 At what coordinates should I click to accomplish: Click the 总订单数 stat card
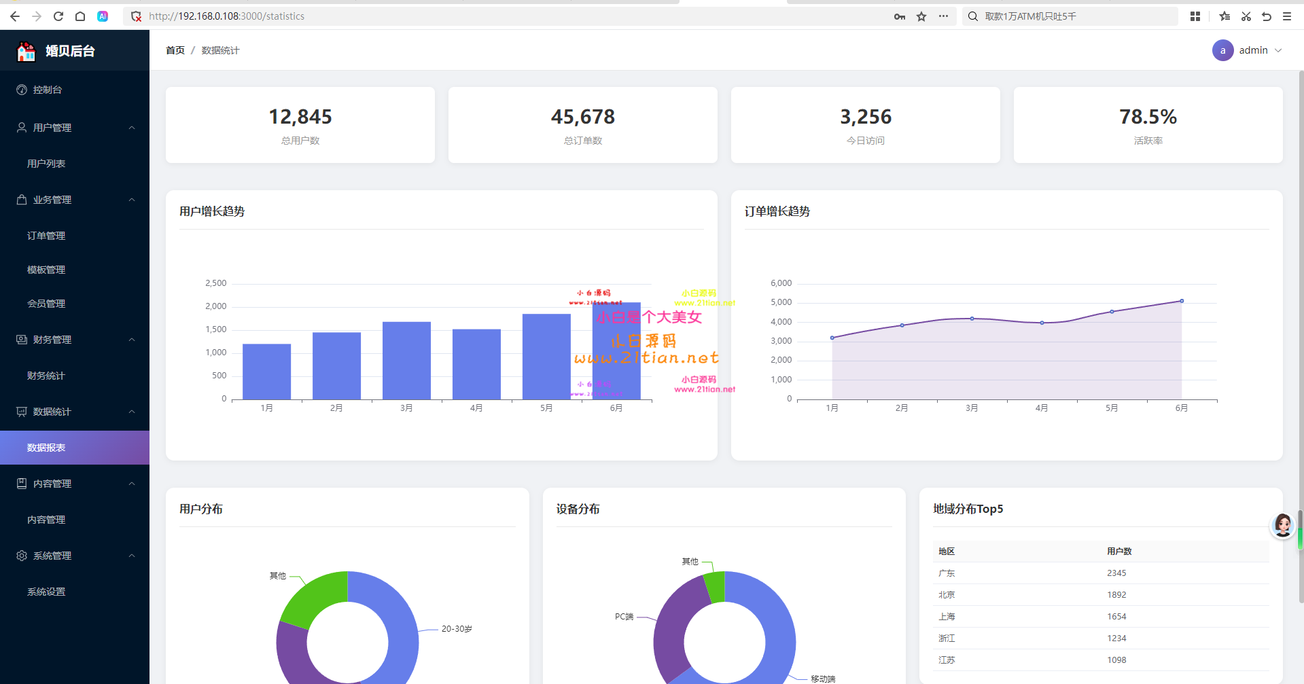tap(583, 125)
